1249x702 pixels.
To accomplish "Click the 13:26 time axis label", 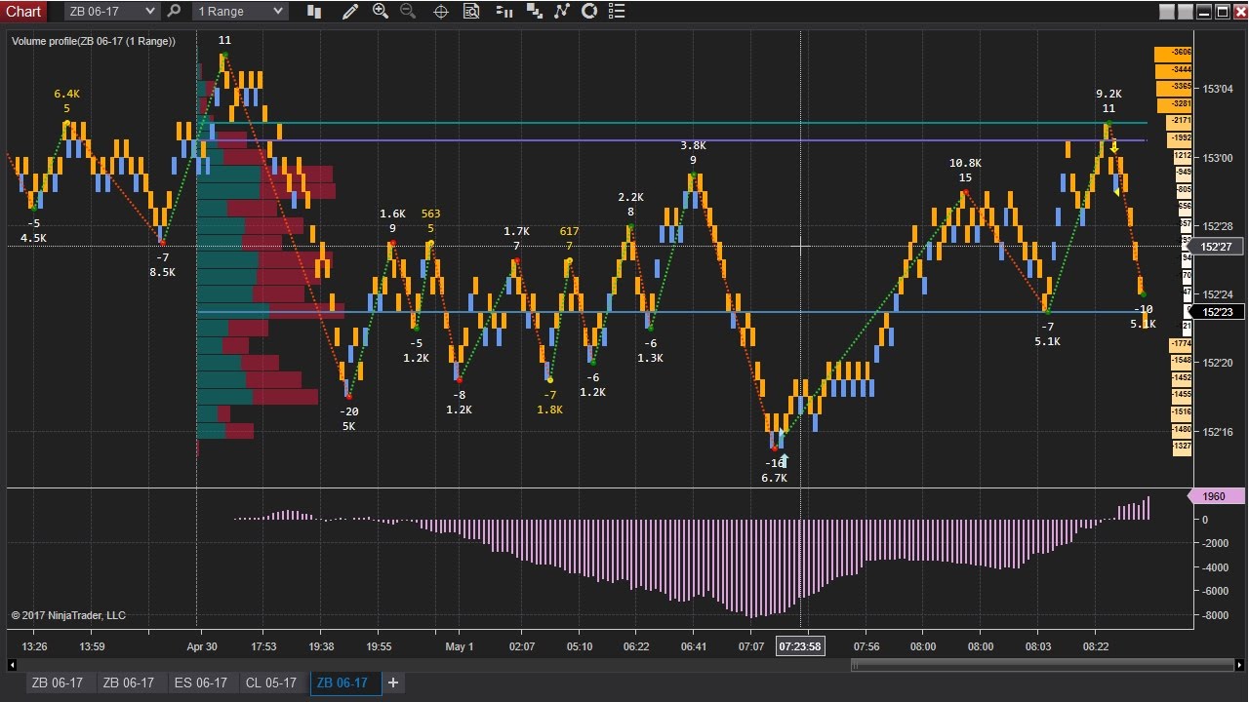I will (x=34, y=646).
